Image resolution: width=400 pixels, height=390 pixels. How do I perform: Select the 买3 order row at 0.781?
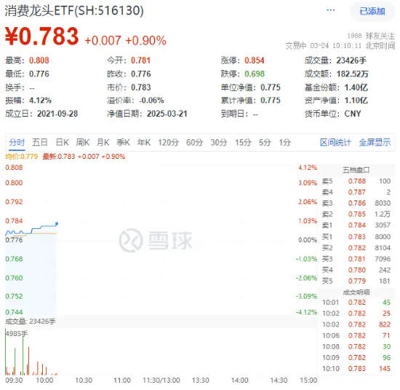tap(356, 259)
